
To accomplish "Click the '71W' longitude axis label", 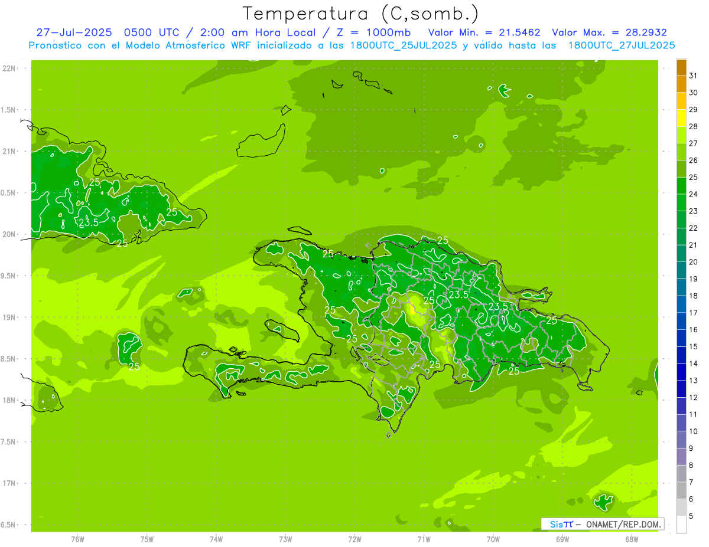I will coord(424,539).
